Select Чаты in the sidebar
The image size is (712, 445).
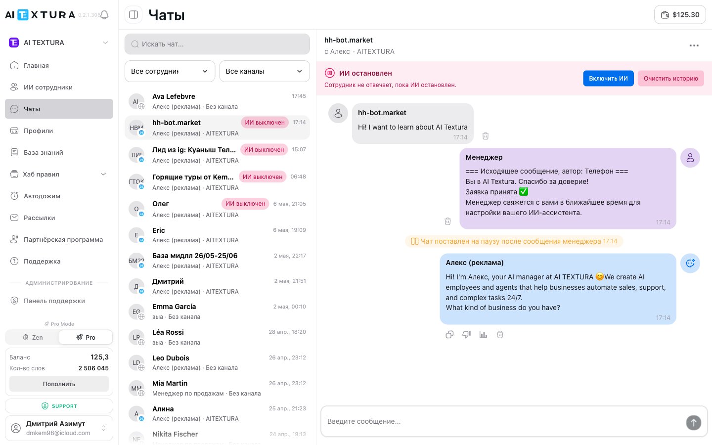click(59, 109)
